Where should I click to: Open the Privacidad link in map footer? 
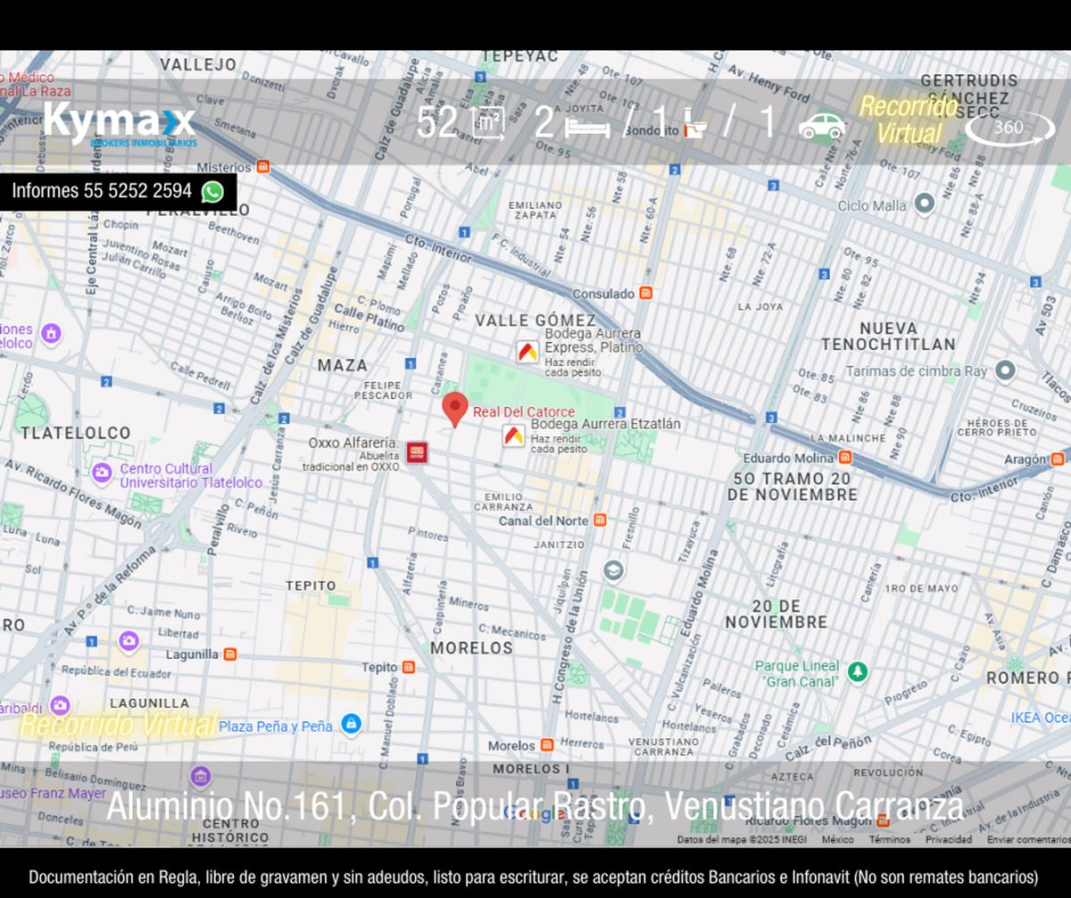949,840
